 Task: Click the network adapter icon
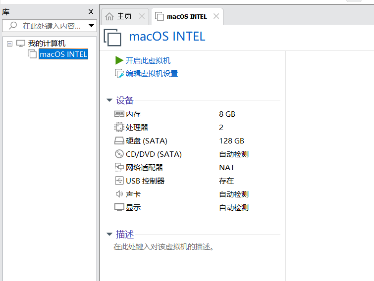point(119,167)
